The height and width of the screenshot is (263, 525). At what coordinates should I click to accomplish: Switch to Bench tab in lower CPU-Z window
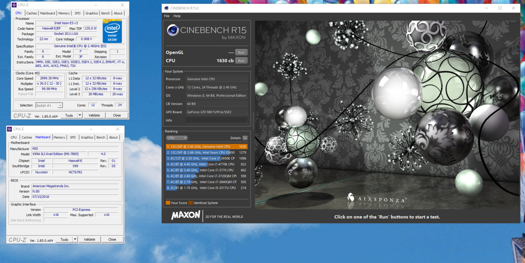coord(101,137)
